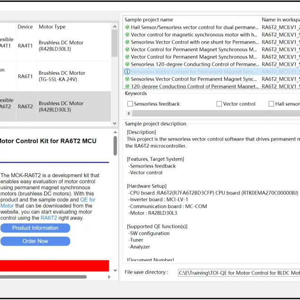Image resolution: width=300 pixels, height=300 pixels.
Task: Click the red banner in the kit description
Action: [x=54, y=266]
